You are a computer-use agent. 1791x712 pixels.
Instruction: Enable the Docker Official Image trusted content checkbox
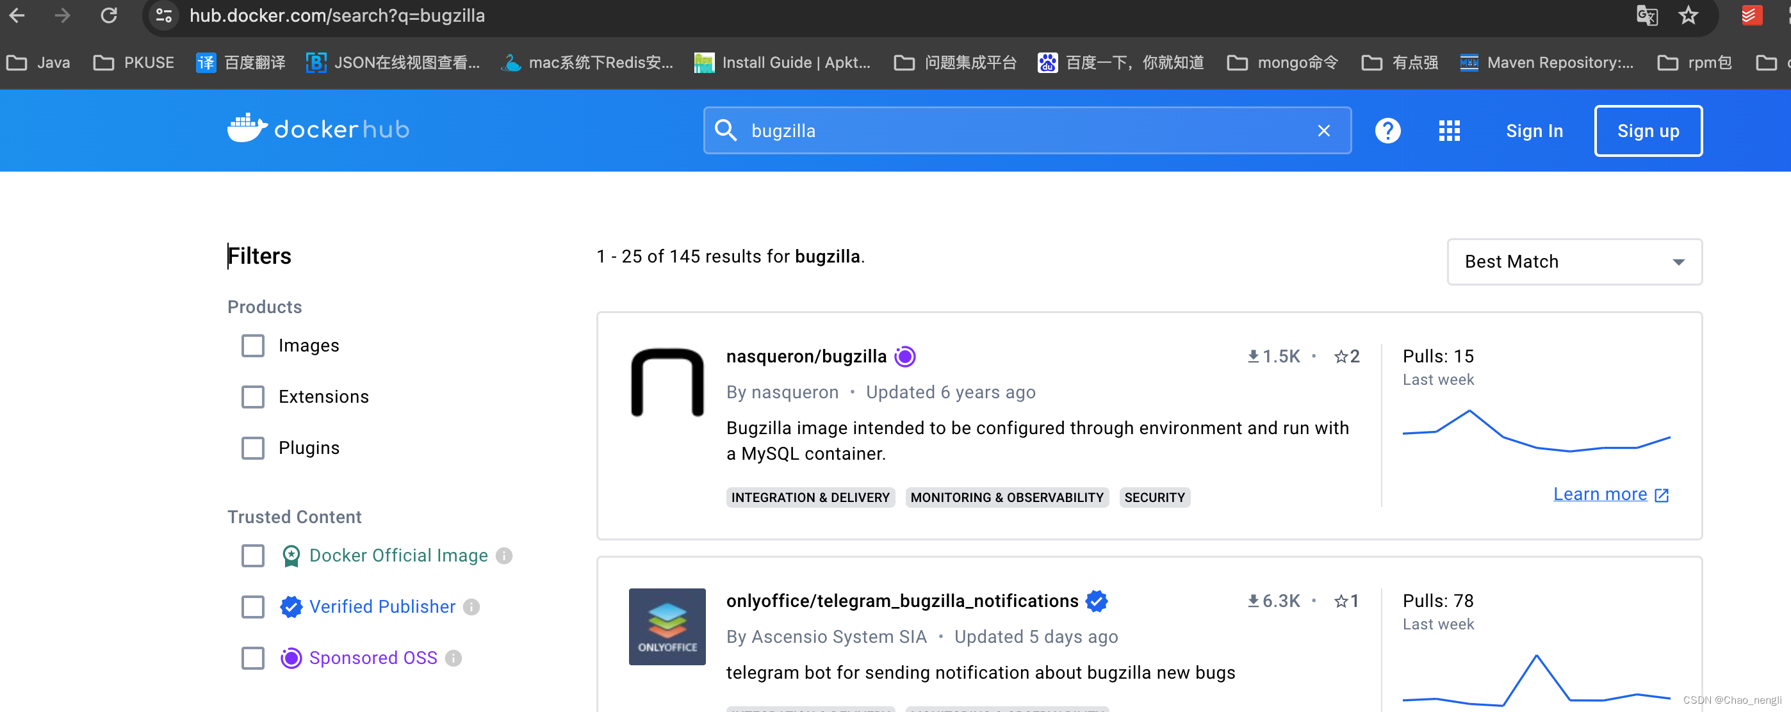click(252, 556)
